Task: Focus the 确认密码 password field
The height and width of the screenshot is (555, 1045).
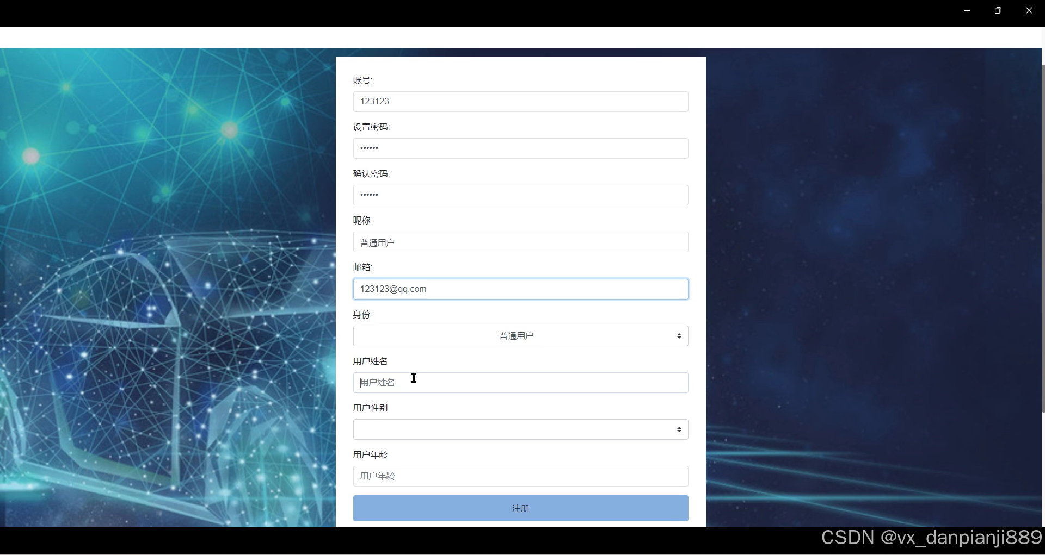Action: click(520, 195)
